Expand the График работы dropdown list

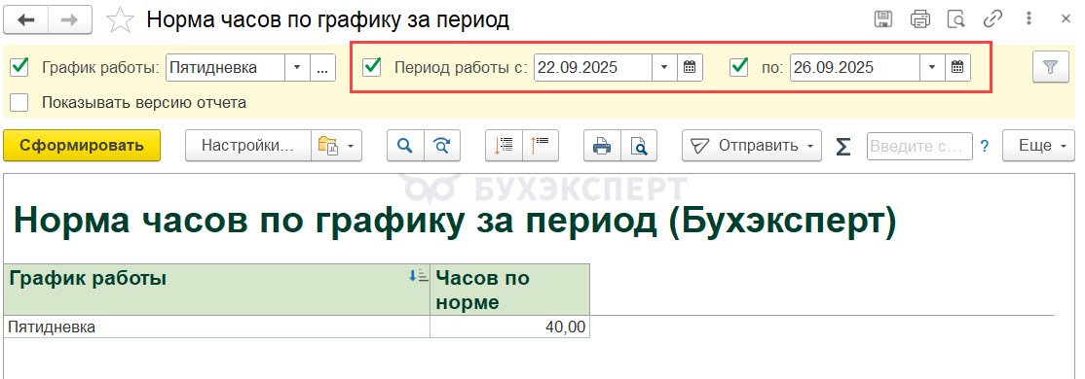(x=297, y=67)
